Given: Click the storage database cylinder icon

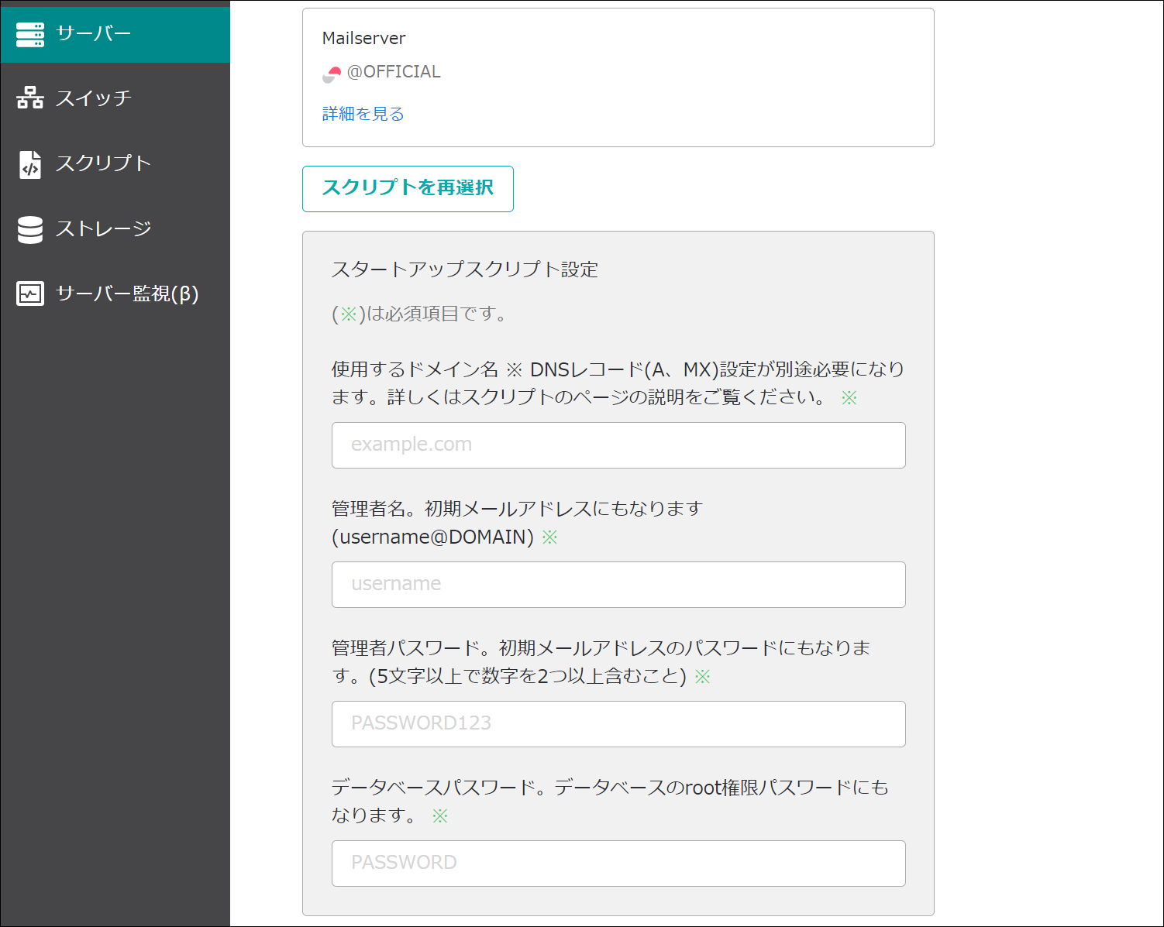Looking at the screenshot, I should [30, 229].
